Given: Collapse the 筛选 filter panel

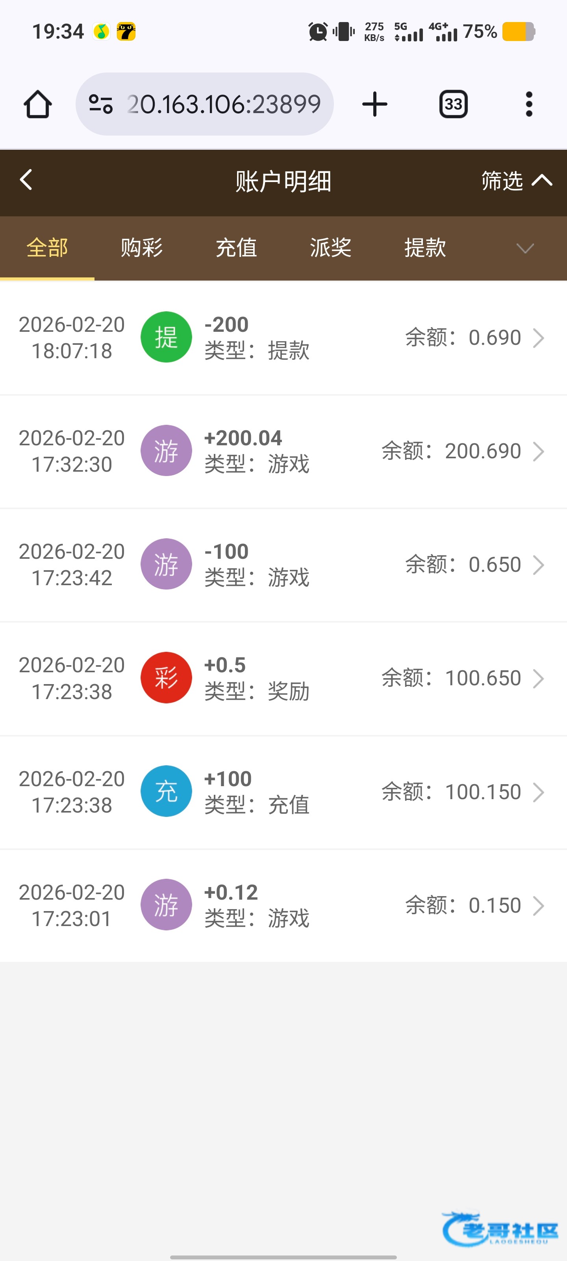Looking at the screenshot, I should point(517,181).
